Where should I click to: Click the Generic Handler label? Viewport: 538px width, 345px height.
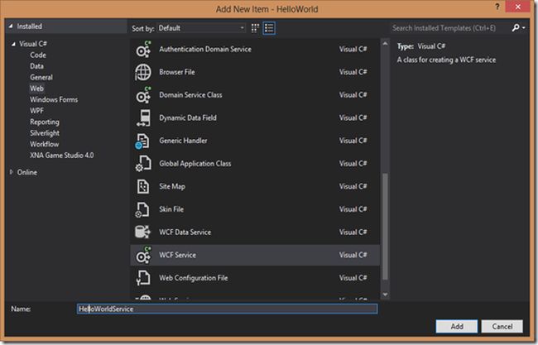click(183, 141)
